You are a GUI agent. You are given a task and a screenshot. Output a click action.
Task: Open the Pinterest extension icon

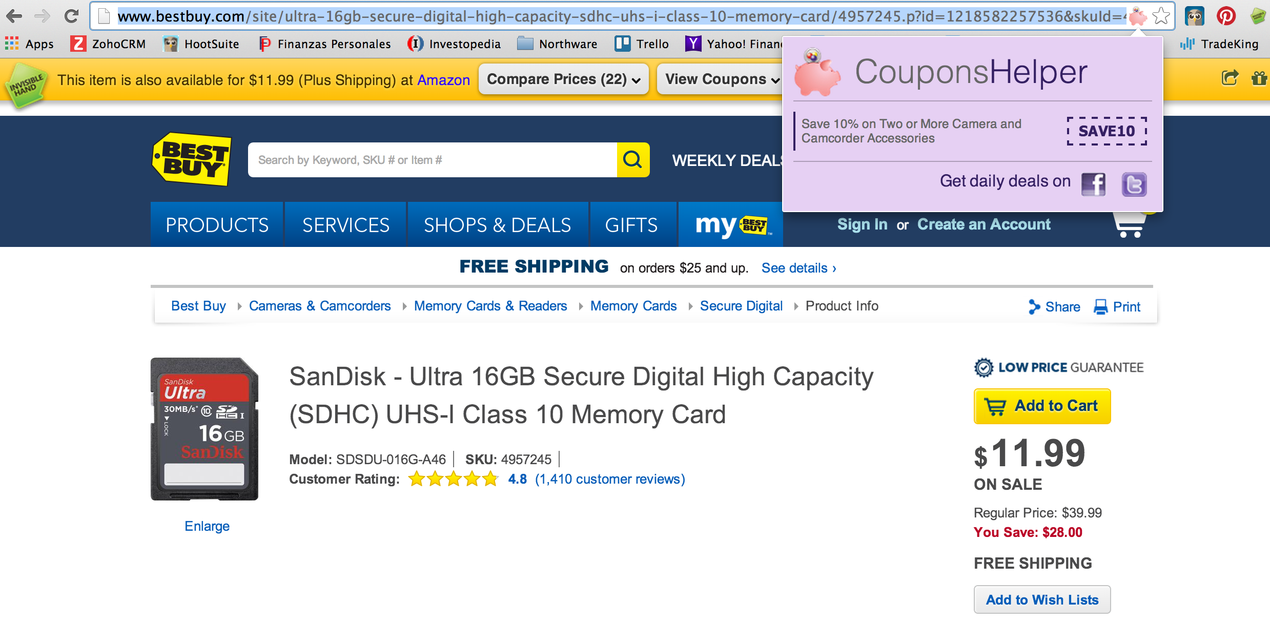pos(1226,16)
